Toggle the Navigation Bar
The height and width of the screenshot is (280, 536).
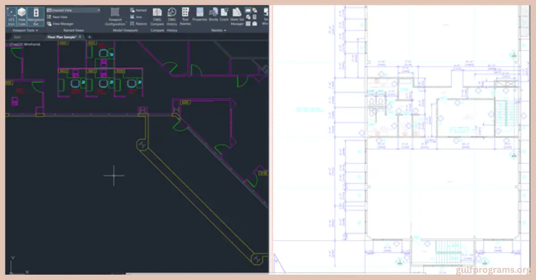[x=35, y=16]
